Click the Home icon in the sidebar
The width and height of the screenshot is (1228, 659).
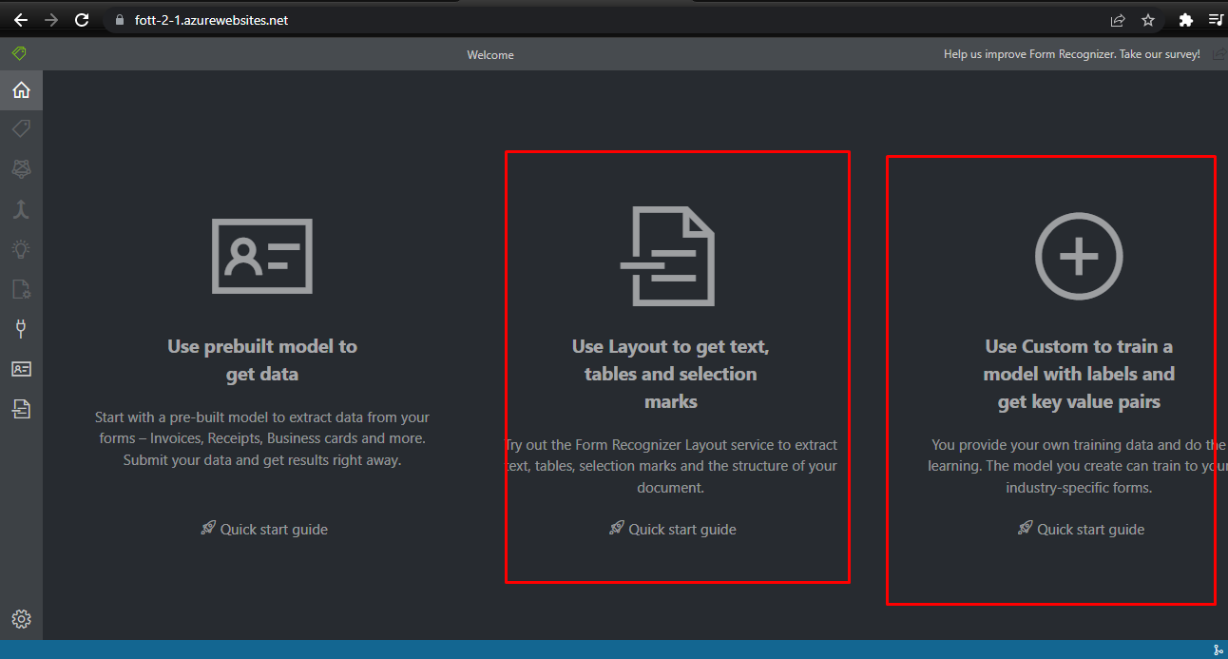[21, 90]
